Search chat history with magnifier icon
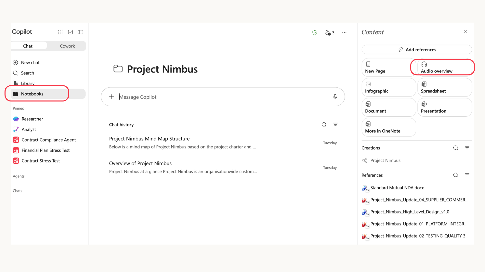The height and width of the screenshot is (272, 485). (324, 125)
